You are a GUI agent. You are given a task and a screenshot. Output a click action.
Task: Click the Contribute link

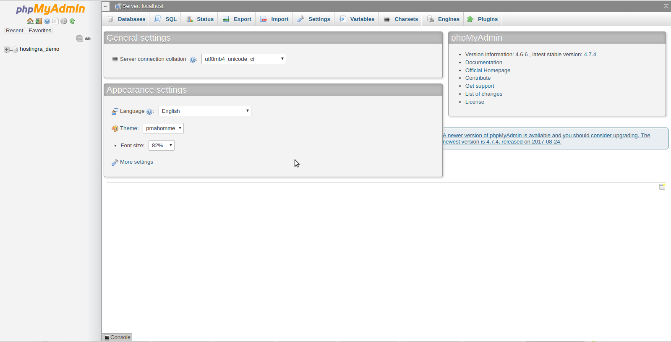[x=478, y=78]
